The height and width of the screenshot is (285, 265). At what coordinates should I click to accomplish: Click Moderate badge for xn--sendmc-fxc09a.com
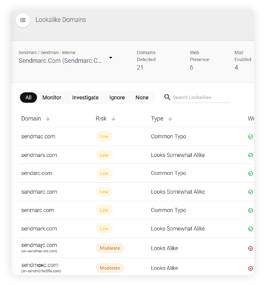point(110,268)
